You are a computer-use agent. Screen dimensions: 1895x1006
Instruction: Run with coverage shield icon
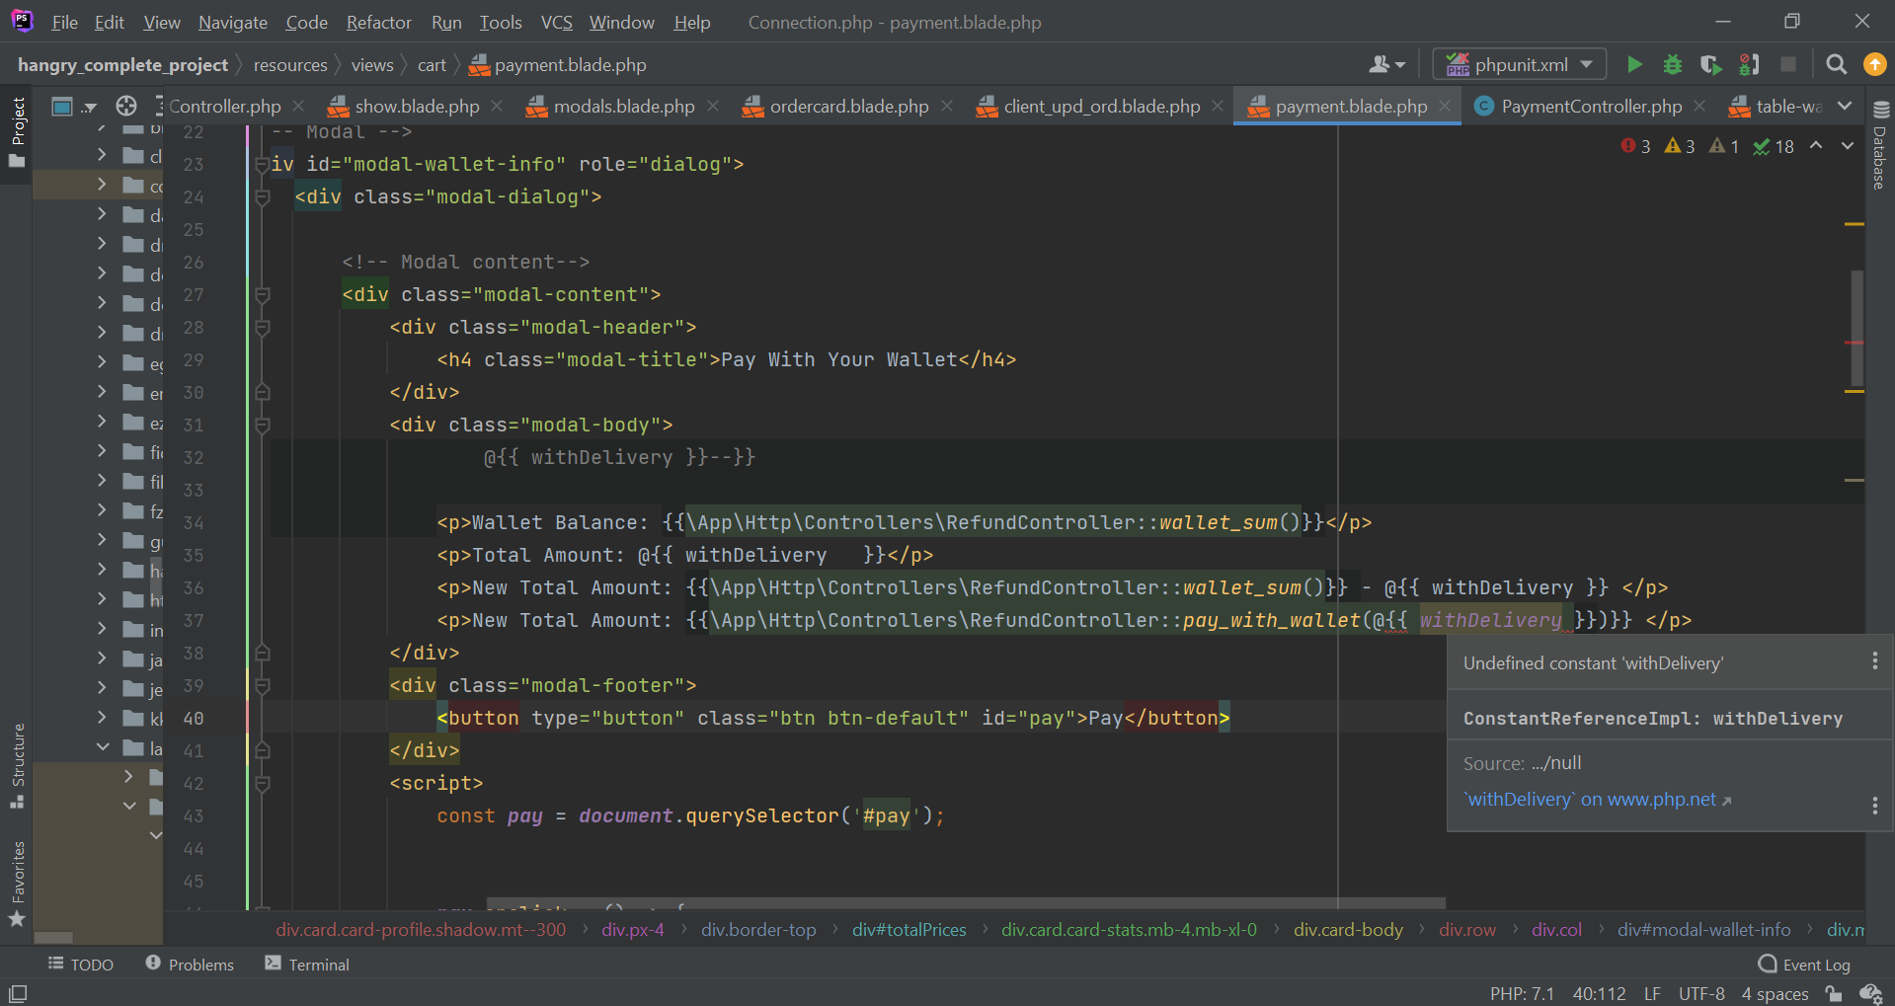pyautogui.click(x=1710, y=65)
